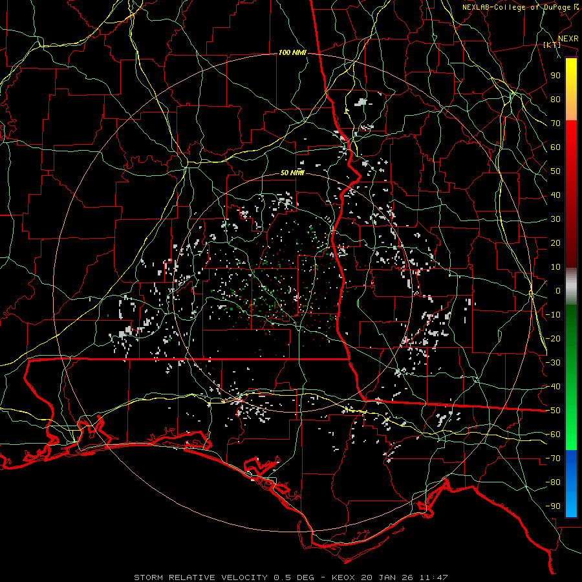
Task: Click the positive "60" scale value
Action: pos(555,147)
